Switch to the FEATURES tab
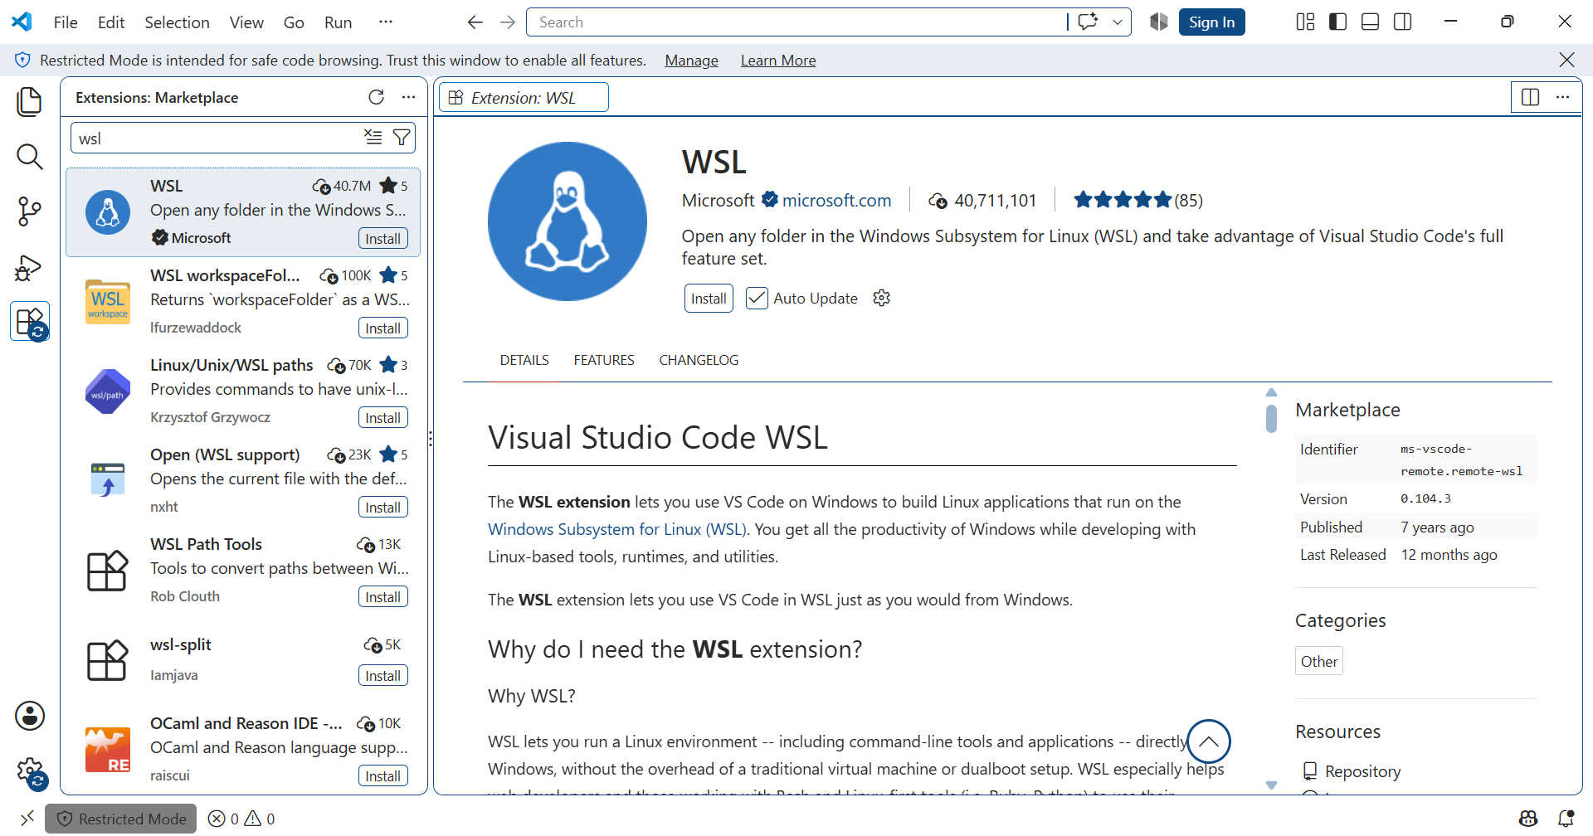 [604, 360]
